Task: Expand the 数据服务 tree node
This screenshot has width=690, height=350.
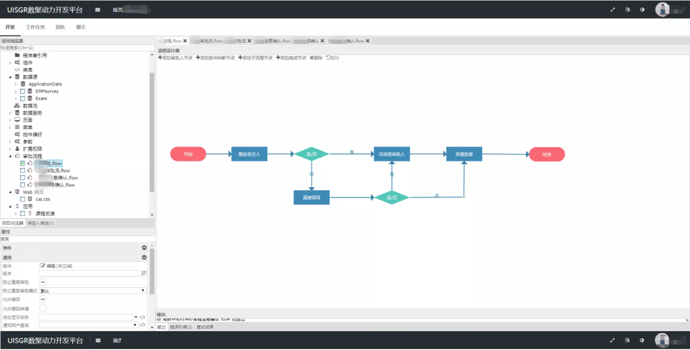Action: (x=10, y=113)
